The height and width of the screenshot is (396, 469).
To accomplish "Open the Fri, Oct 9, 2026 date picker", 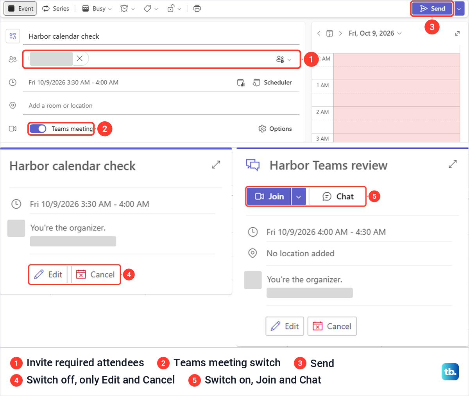I will tap(375, 34).
